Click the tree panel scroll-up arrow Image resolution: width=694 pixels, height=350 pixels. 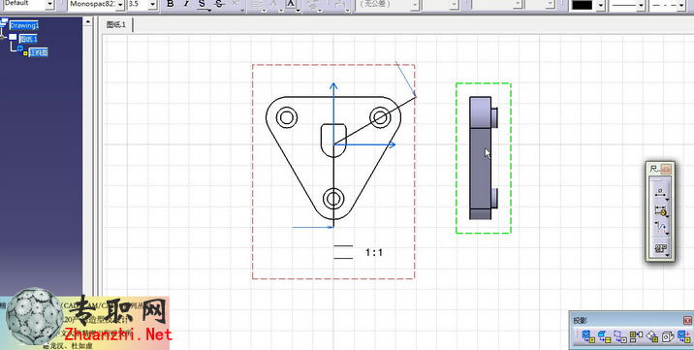point(87,21)
